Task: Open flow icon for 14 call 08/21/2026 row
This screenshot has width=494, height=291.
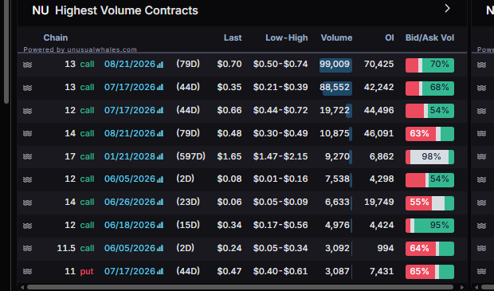Action: point(27,134)
